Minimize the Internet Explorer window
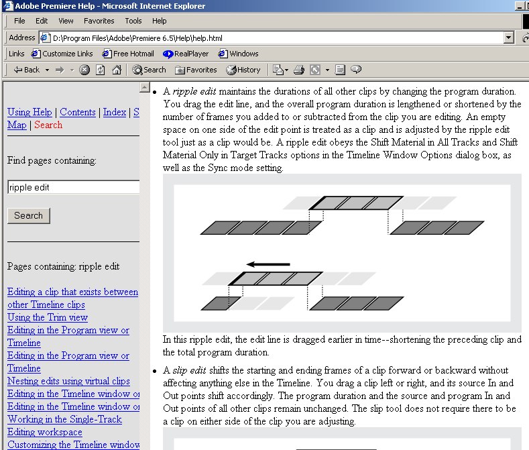Screen dimensions: 529x450 pos(520,6)
